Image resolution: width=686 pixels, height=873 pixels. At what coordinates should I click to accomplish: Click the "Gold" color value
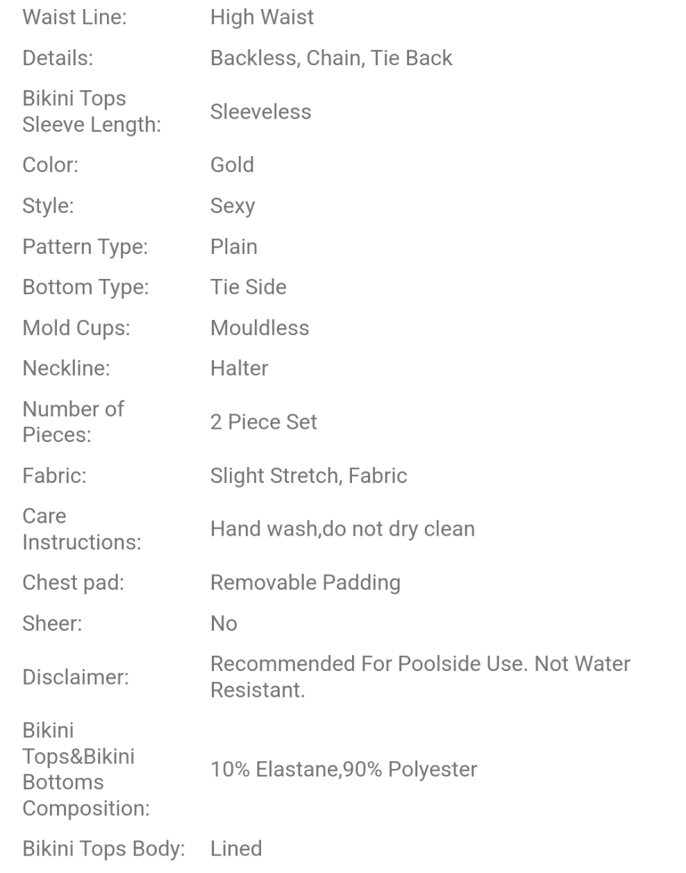tap(232, 165)
